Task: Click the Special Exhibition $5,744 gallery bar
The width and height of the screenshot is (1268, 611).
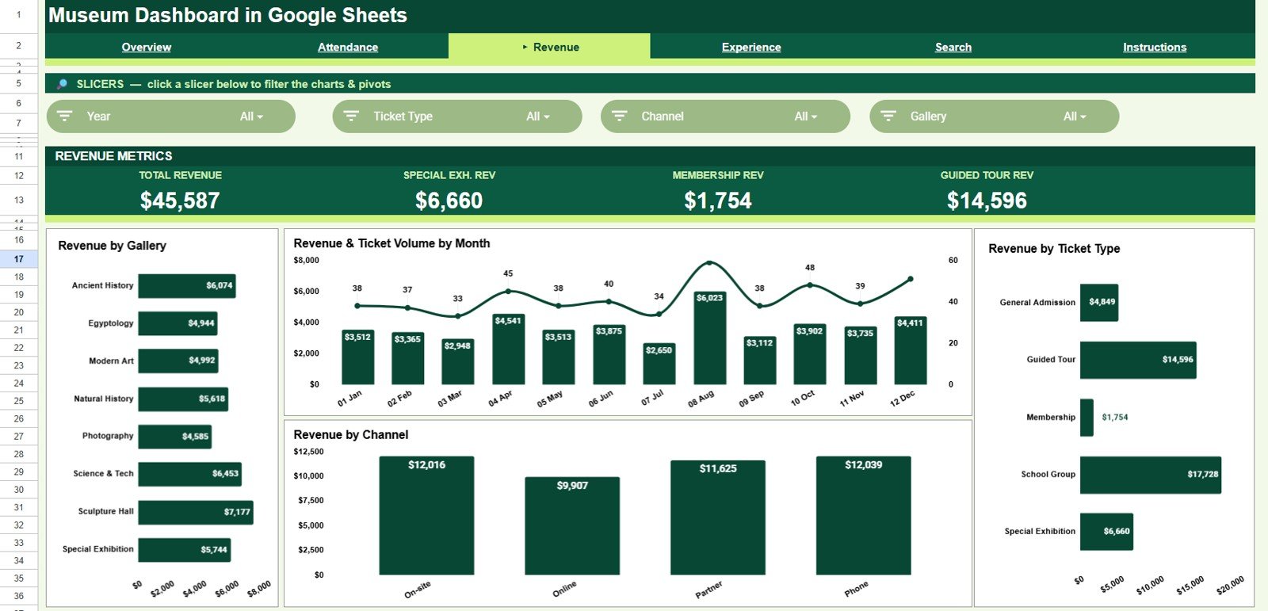Action: click(185, 549)
